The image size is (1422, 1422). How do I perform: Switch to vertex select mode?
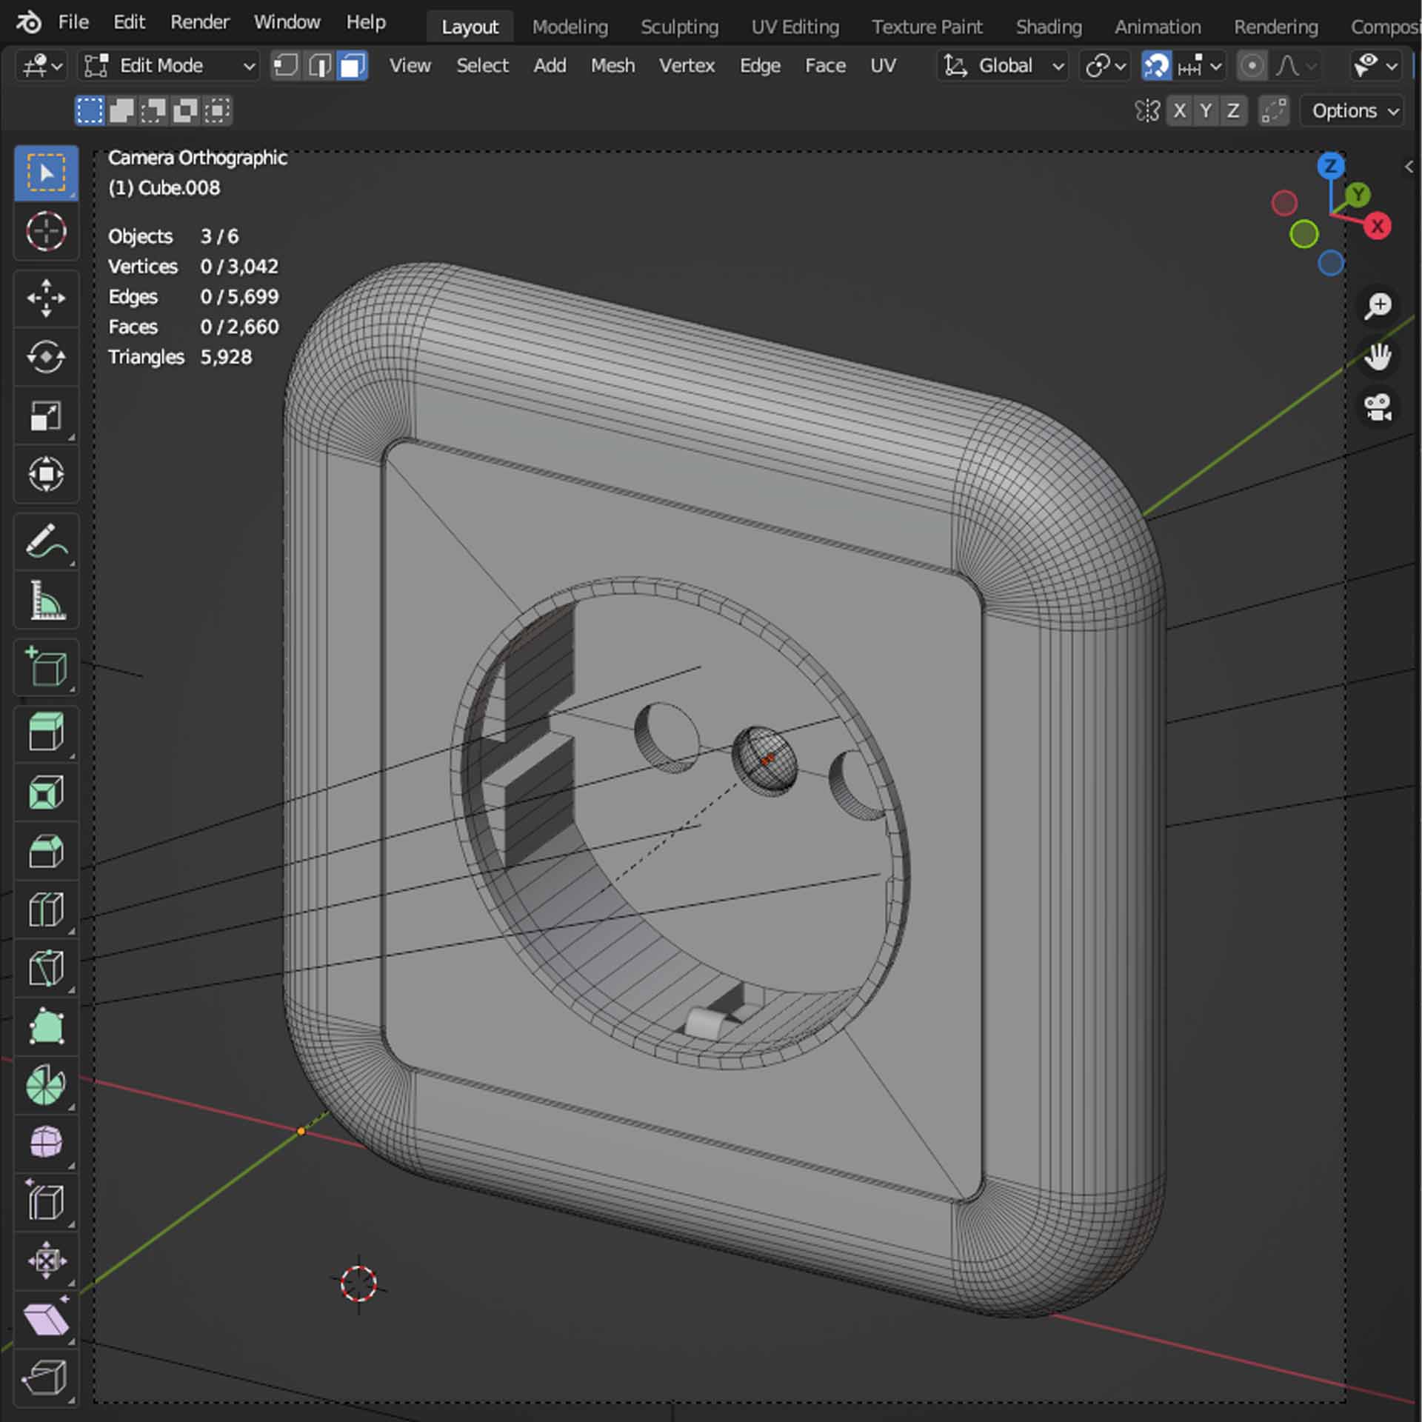[285, 66]
